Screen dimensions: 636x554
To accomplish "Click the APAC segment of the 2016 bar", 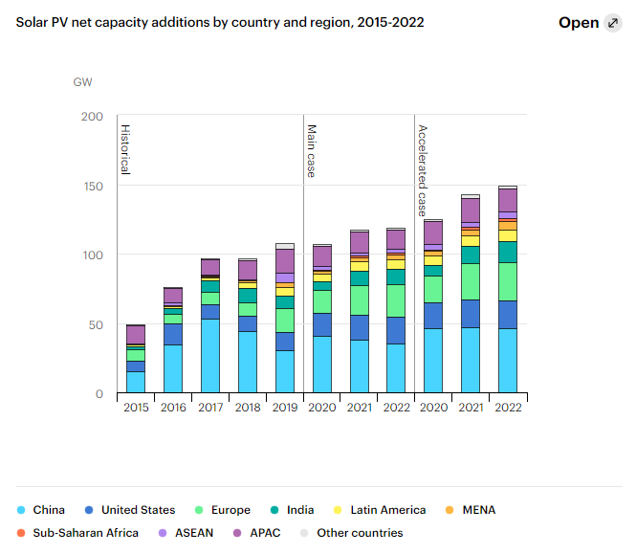I will 173,295.
